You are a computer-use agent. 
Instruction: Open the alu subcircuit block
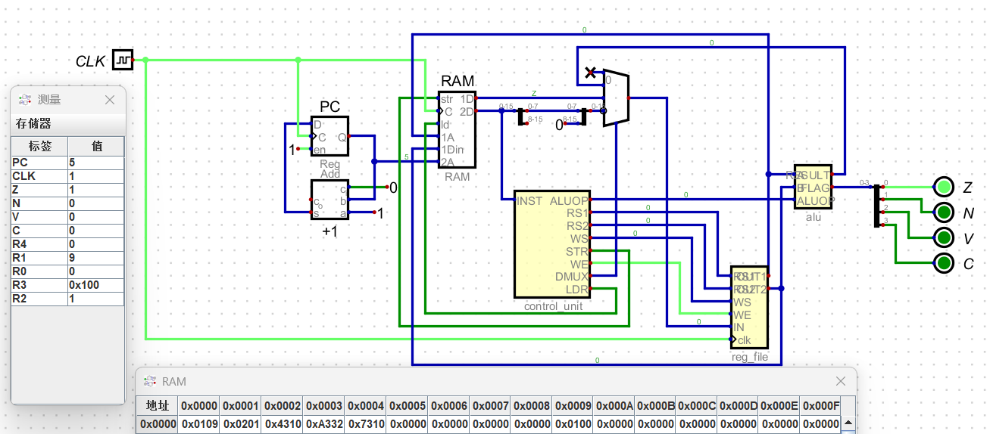(x=813, y=188)
